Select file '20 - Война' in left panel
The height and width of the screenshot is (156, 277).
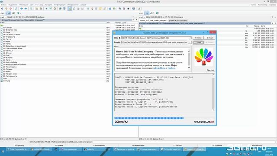click(7, 71)
